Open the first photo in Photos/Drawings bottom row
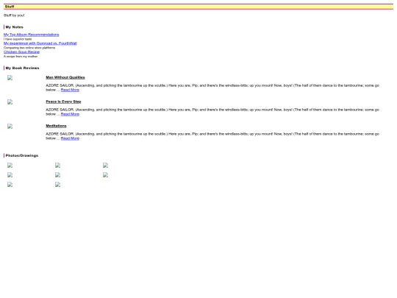Viewport: 397px width, 298px height. (x=10, y=185)
